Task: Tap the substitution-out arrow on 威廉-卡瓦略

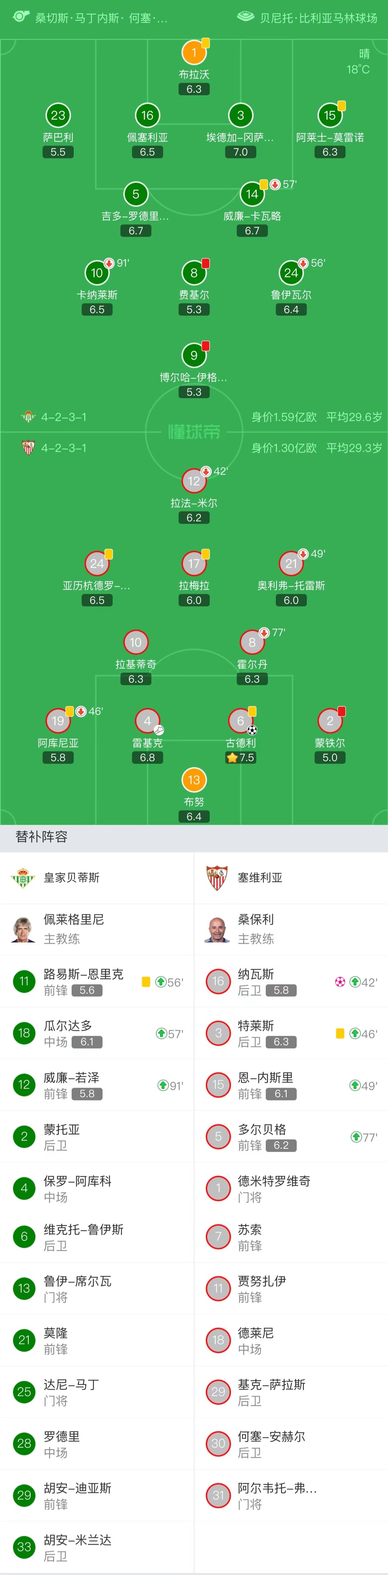Action: click(x=275, y=184)
